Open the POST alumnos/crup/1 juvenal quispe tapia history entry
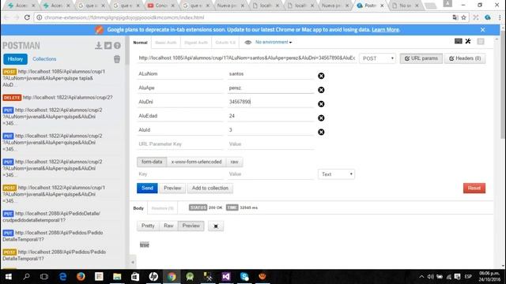506x284 pixels. pyautogui.click(x=54, y=78)
